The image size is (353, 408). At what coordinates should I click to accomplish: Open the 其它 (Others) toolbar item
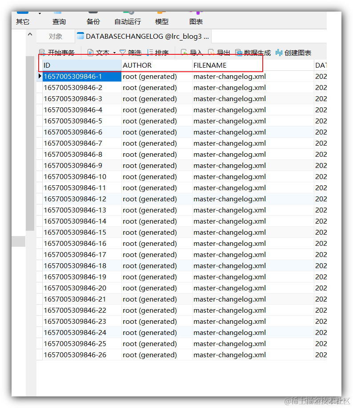(x=23, y=18)
